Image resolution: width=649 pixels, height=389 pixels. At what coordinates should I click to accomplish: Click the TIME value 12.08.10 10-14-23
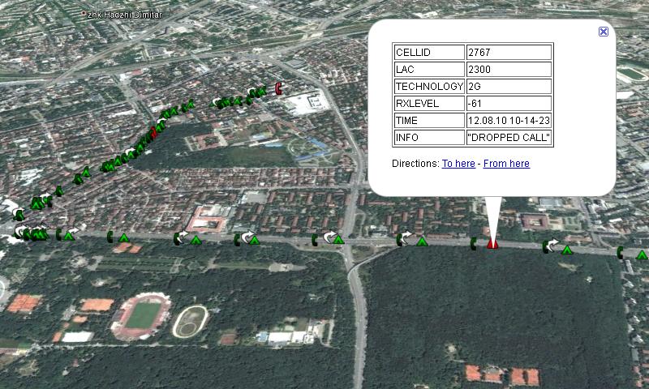pos(509,121)
